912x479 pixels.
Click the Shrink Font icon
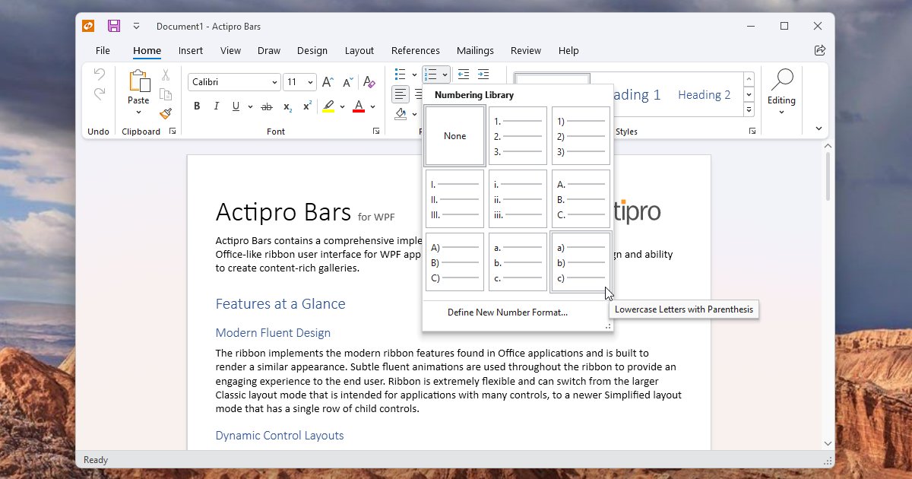pyautogui.click(x=348, y=82)
